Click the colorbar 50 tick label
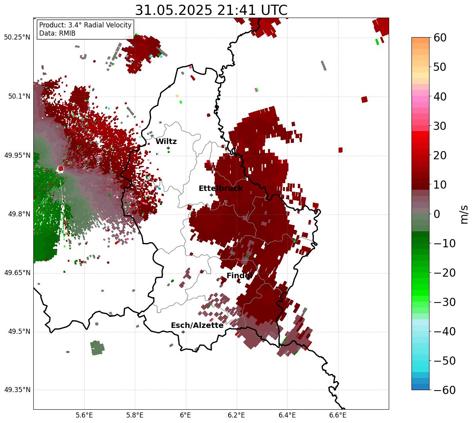Screen dimensions: 473x423 tap(440, 67)
